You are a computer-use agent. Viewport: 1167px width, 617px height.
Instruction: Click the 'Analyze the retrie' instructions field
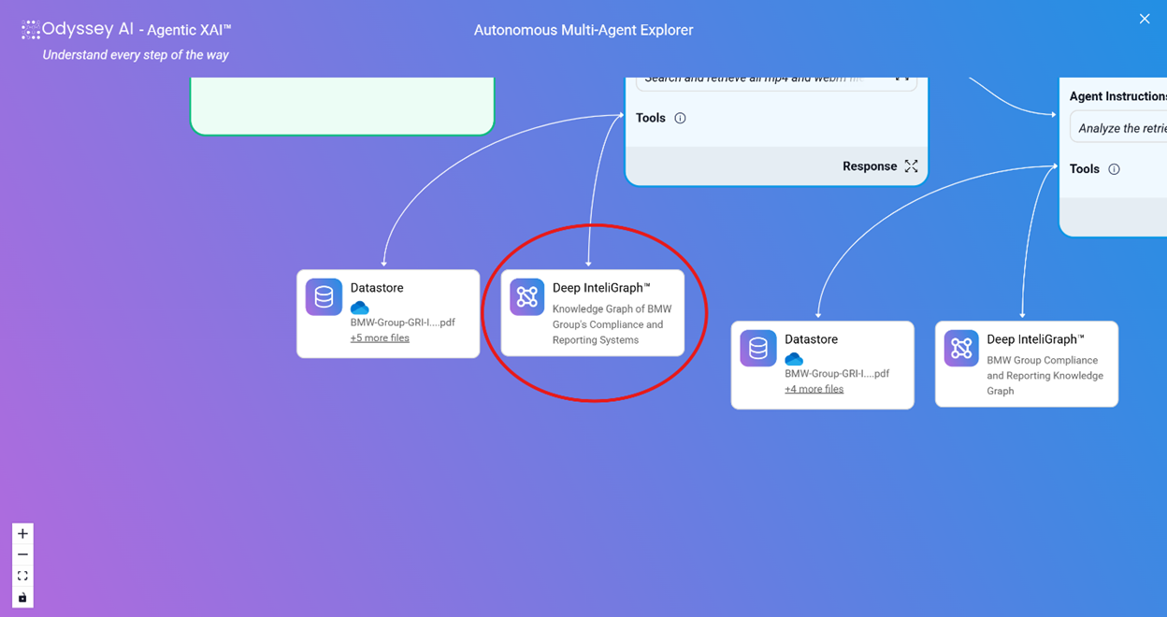[1119, 128]
